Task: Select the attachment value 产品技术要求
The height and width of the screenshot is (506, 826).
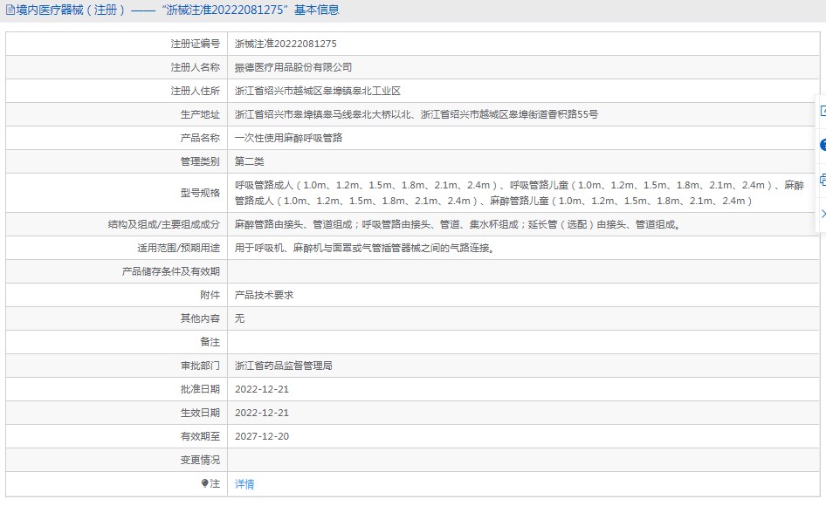Action: [x=264, y=295]
